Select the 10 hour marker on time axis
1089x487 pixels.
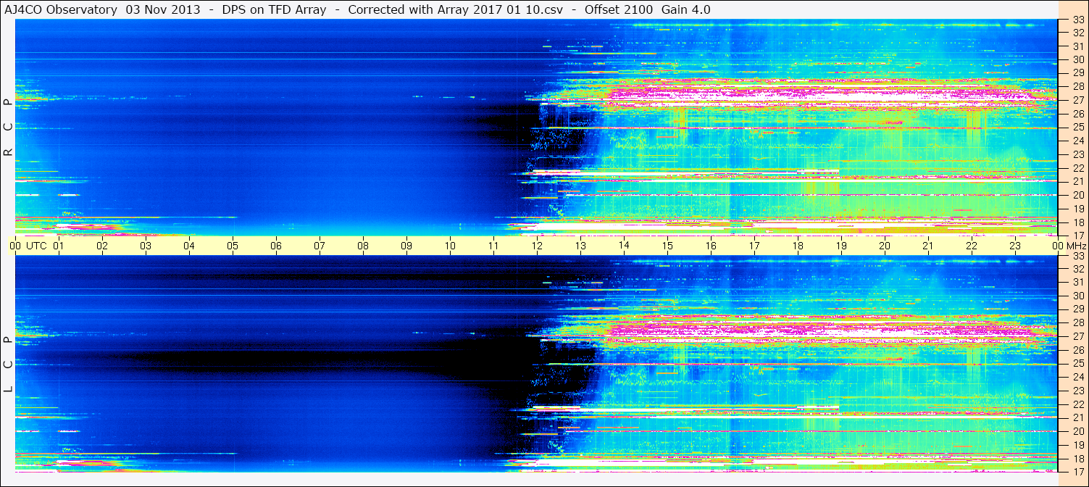(450, 246)
